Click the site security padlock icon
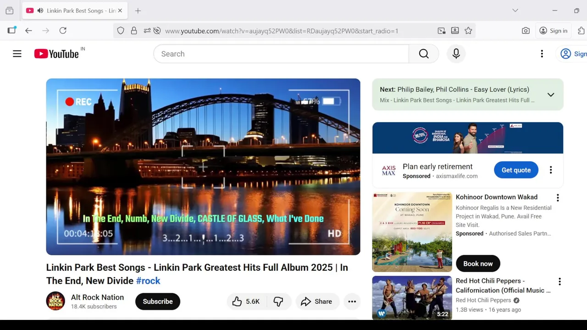The height and width of the screenshot is (330, 587). coord(134,31)
